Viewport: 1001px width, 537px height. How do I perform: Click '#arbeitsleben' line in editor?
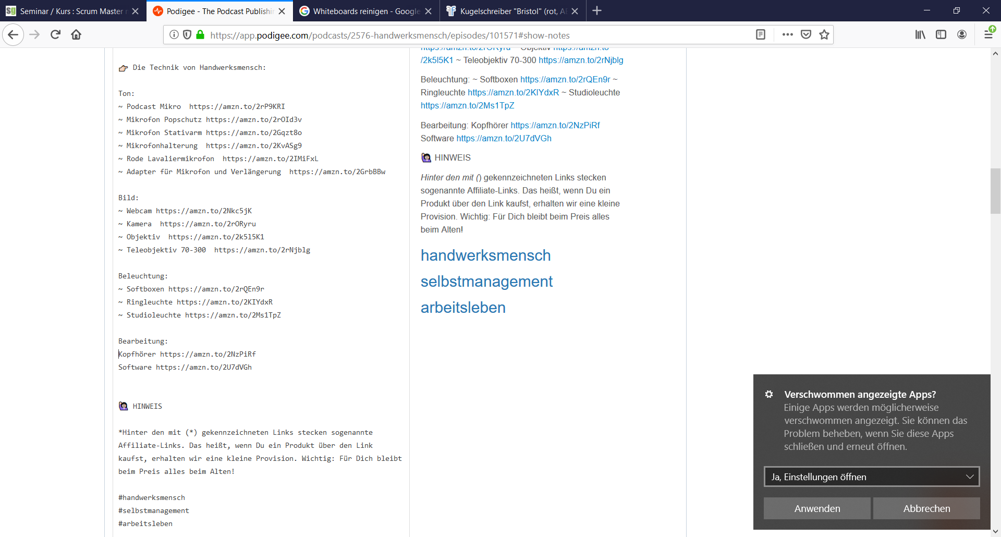[x=145, y=523]
